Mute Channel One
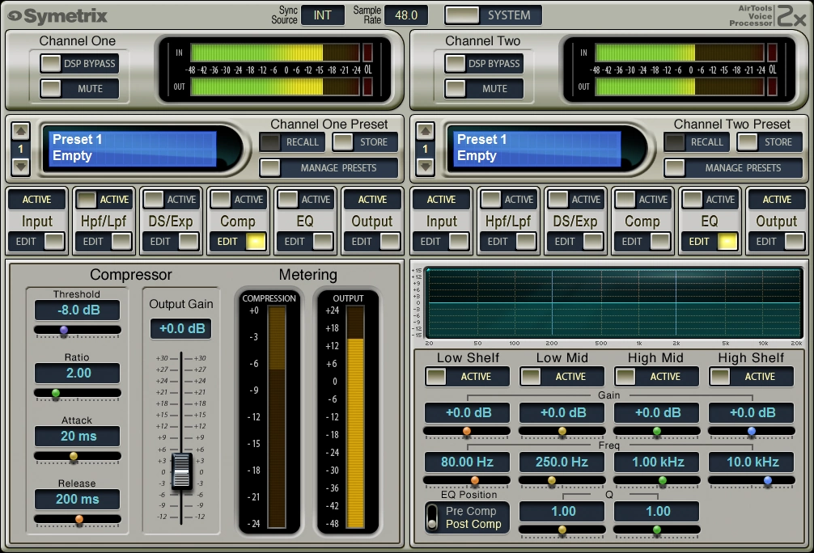 (x=79, y=89)
